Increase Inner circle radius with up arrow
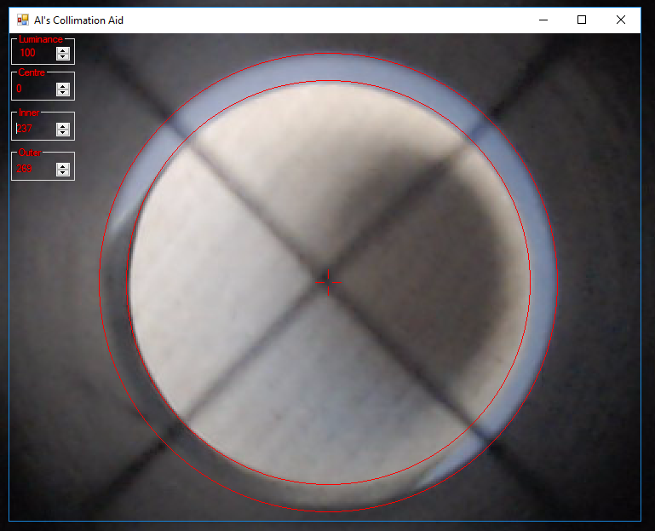This screenshot has width=655, height=531. coord(63,126)
